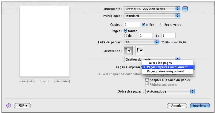The height and width of the screenshot is (113, 215).
Task: Open the Imprimante printer dropdown
Action: 152,9
